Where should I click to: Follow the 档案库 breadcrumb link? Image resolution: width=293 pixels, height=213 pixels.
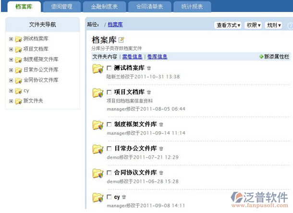[x=115, y=25]
